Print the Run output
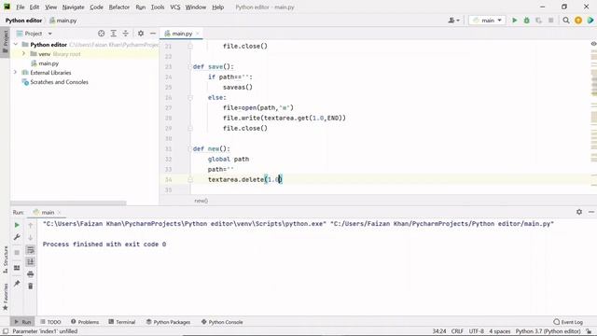Viewport: 597px width, 336px height. [x=31, y=273]
